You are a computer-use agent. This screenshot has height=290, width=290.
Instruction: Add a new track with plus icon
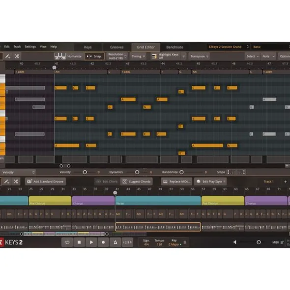(x=286, y=182)
